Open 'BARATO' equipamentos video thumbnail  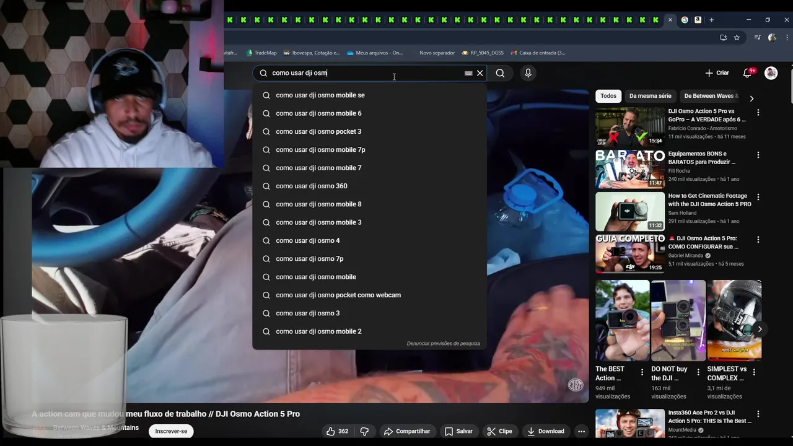630,168
